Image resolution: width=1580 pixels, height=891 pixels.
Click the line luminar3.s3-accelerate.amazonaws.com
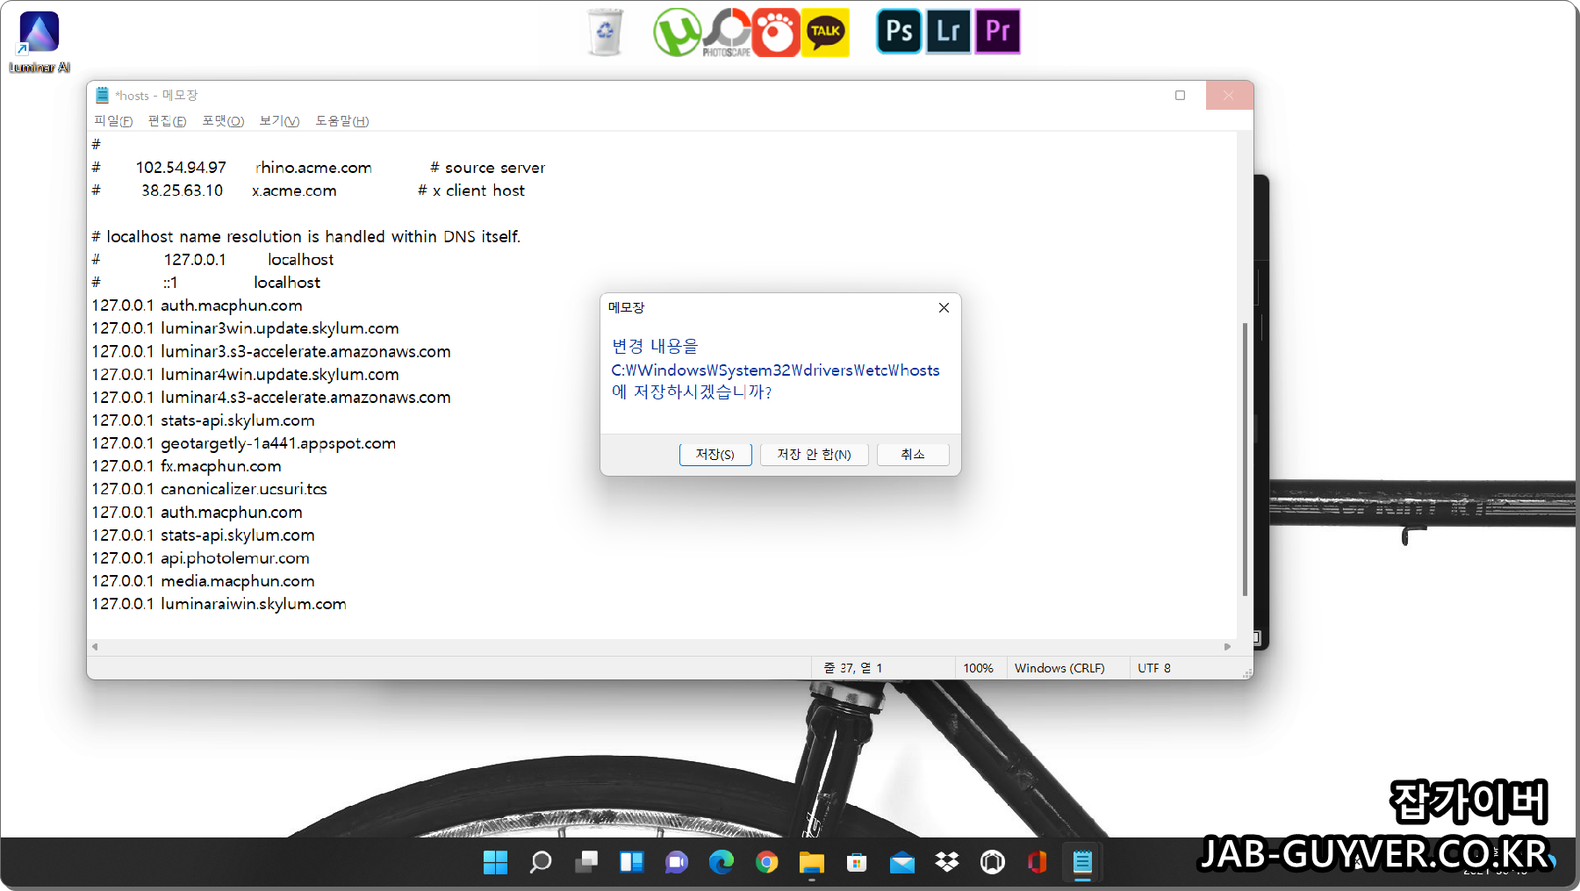(271, 351)
